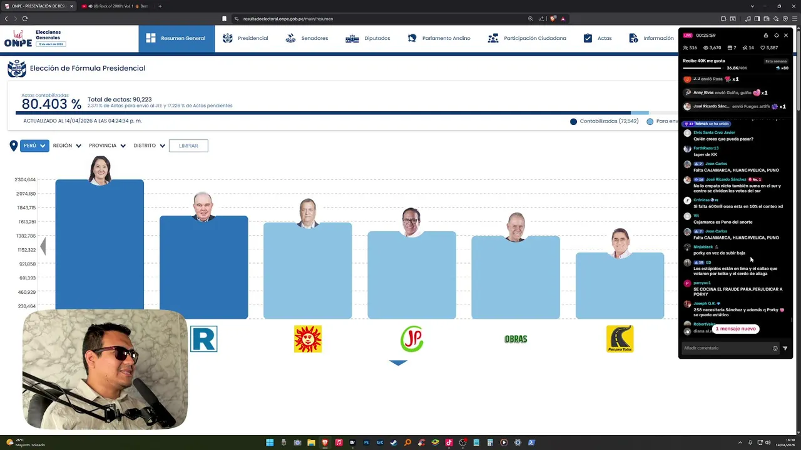Screen dimensions: 801x450
Task: Click the Renovación Popular R party logo
Action: (204, 339)
